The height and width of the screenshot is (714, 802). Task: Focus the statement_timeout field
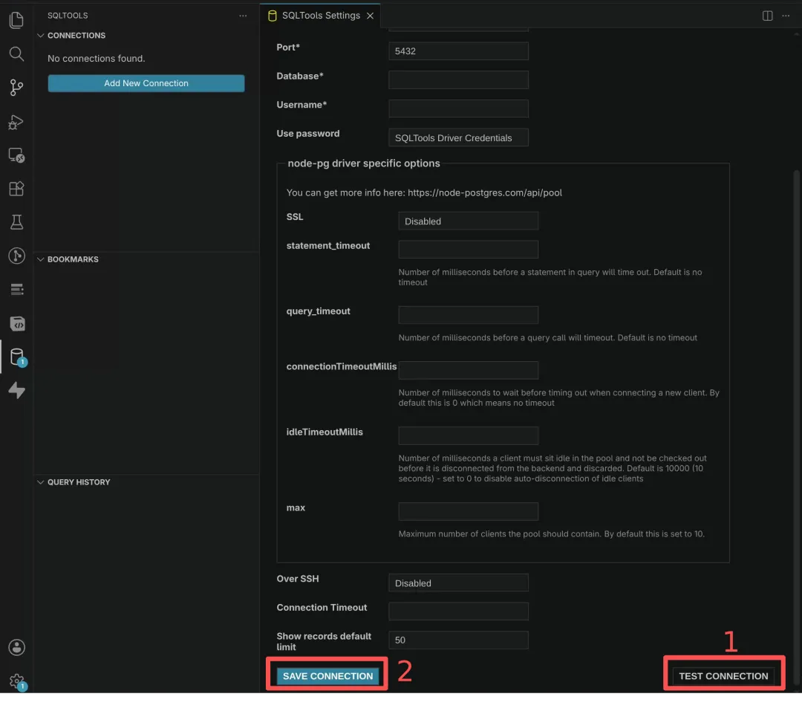coord(468,250)
